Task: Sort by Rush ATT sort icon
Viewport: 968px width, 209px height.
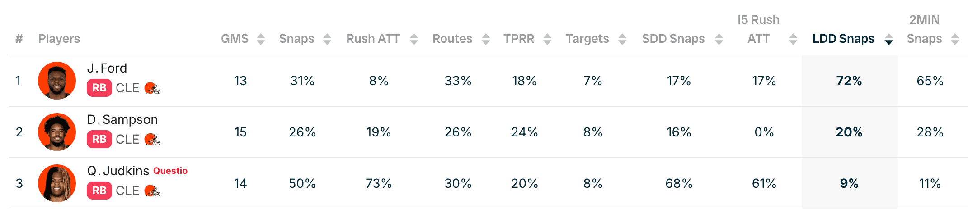Action: click(x=414, y=39)
